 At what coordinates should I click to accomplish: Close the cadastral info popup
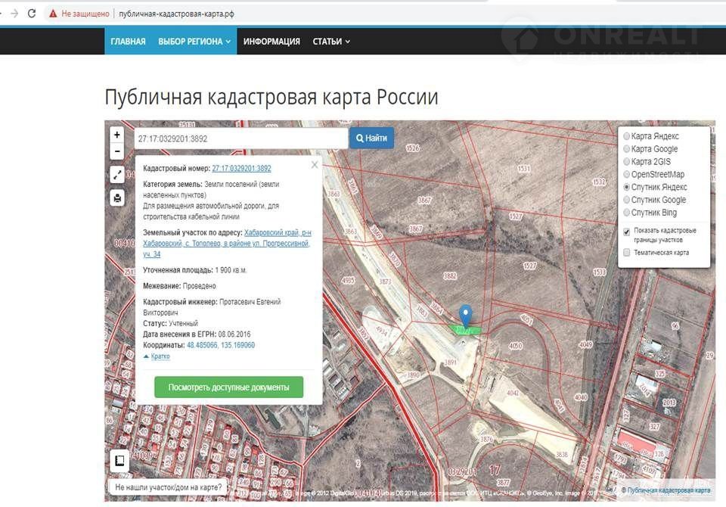click(315, 164)
